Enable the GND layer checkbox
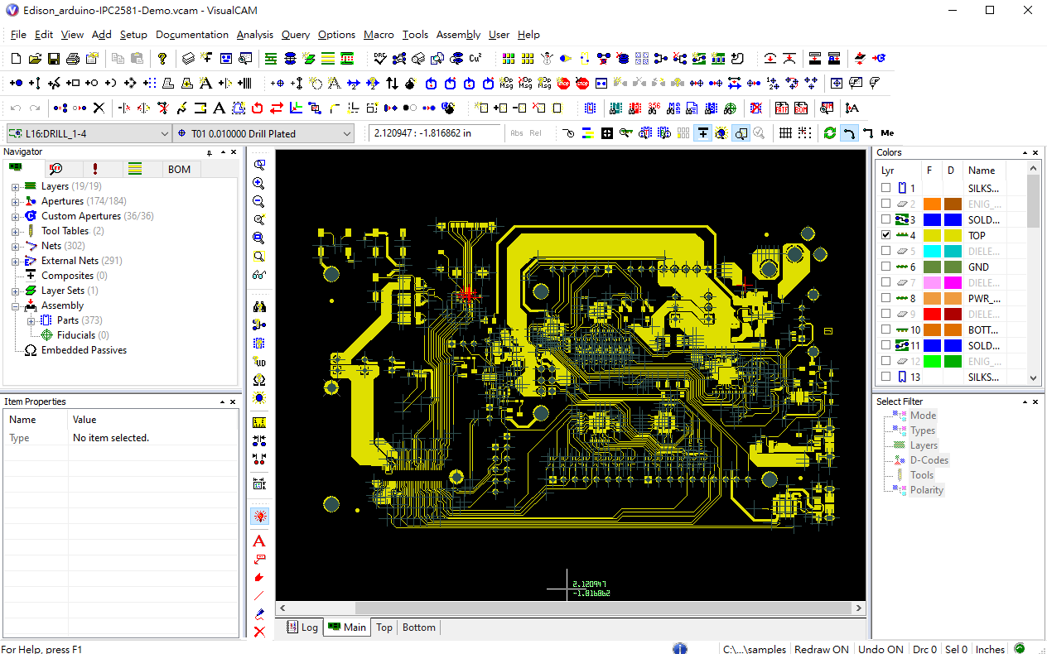 [x=886, y=267]
